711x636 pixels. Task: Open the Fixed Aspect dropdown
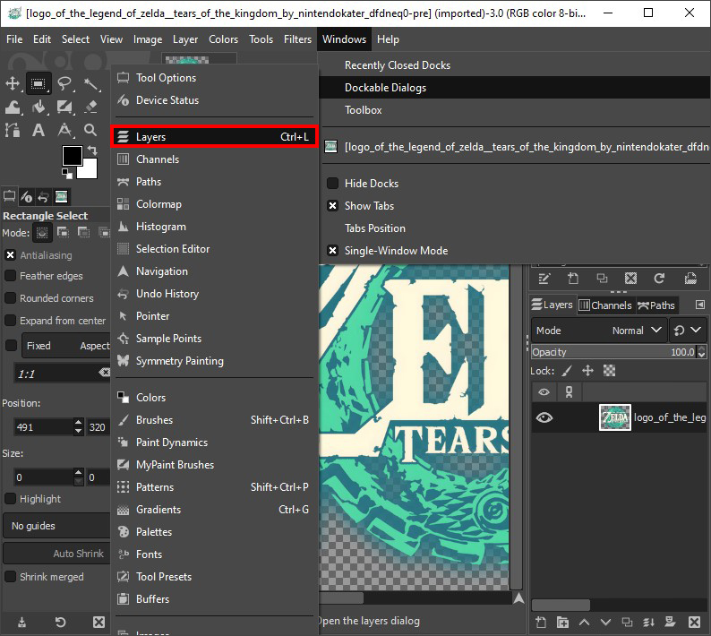tap(66, 346)
